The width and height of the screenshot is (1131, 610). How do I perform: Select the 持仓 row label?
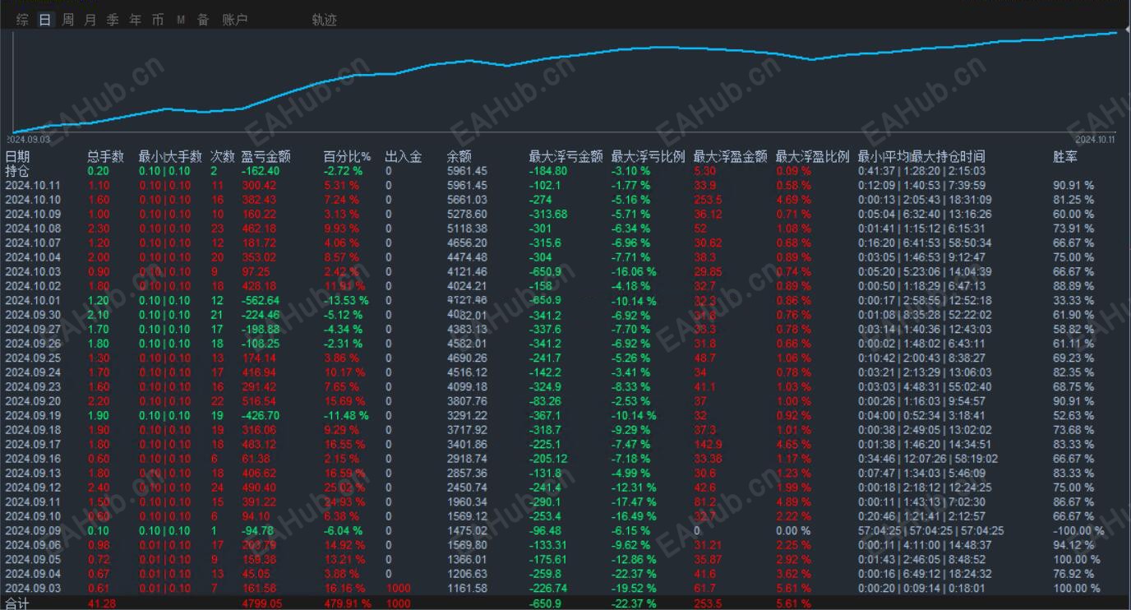[17, 171]
